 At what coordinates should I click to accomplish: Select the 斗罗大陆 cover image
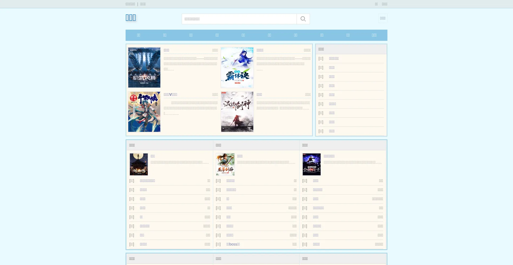[x=144, y=112]
